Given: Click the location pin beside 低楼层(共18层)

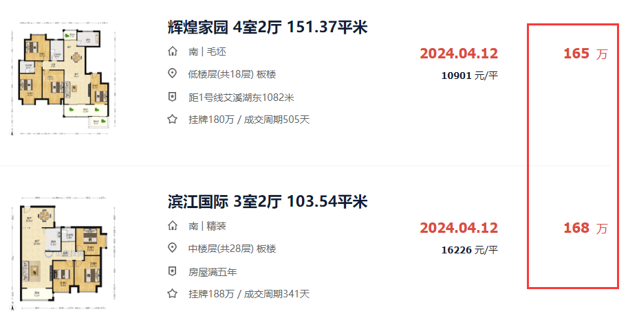Looking at the screenshot, I should coord(172,74).
